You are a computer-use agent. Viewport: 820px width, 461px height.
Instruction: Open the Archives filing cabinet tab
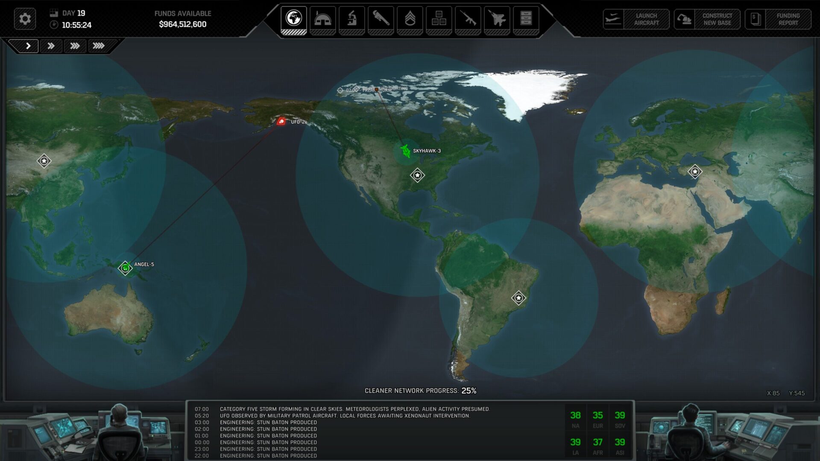[526, 20]
